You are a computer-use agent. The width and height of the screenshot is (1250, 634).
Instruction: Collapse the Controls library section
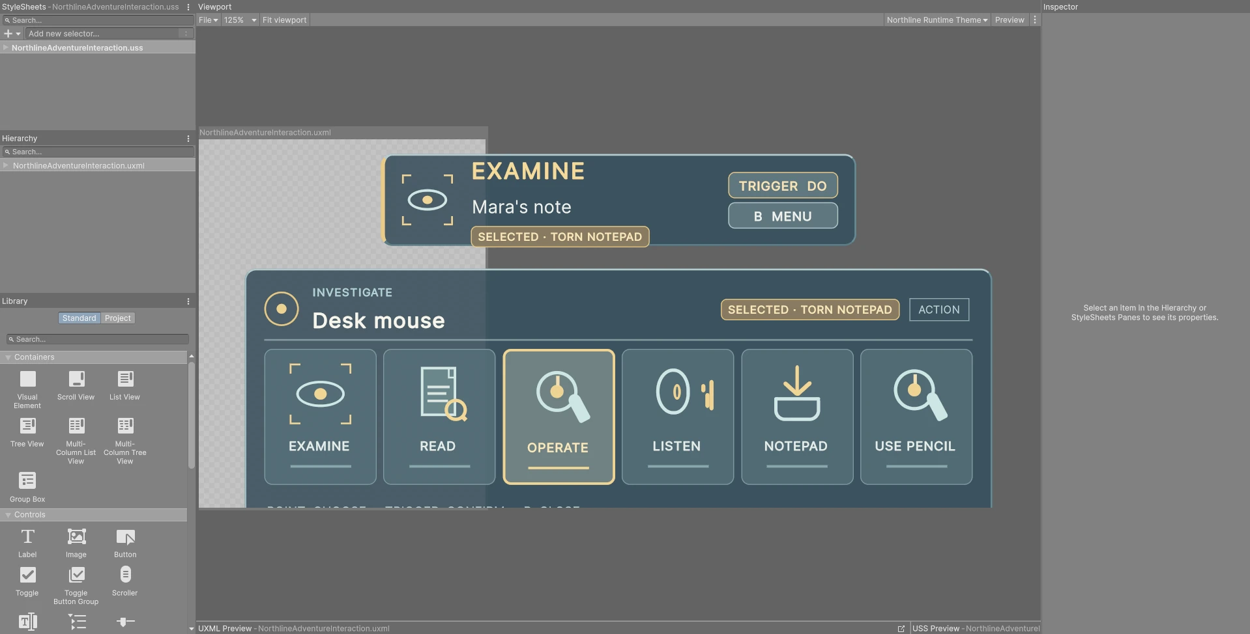coord(8,515)
